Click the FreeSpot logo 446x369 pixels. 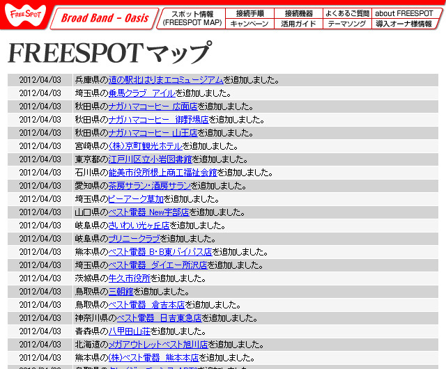click(x=26, y=15)
